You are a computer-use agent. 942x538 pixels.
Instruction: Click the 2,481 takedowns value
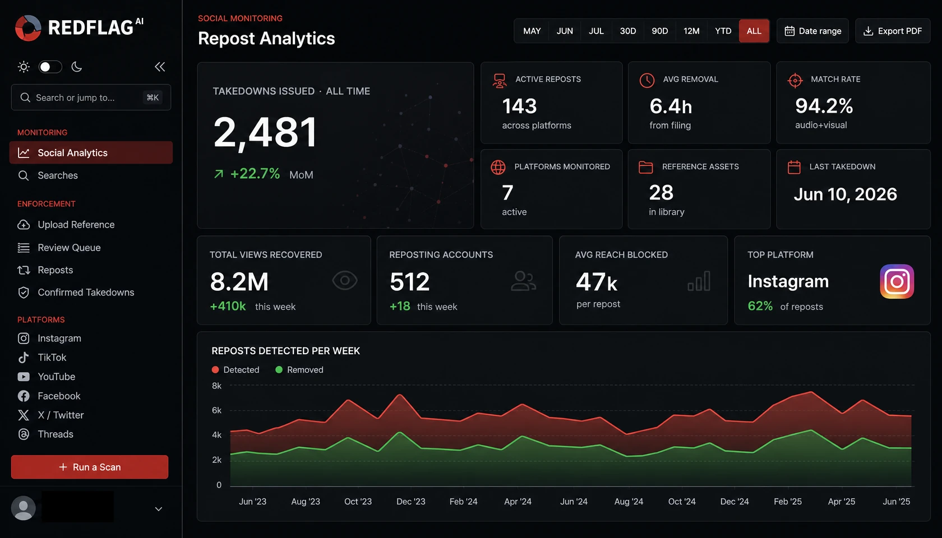click(265, 133)
